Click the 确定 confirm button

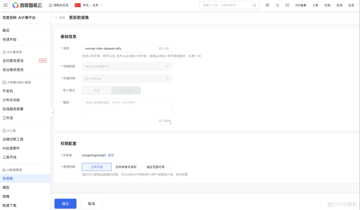tap(65, 203)
